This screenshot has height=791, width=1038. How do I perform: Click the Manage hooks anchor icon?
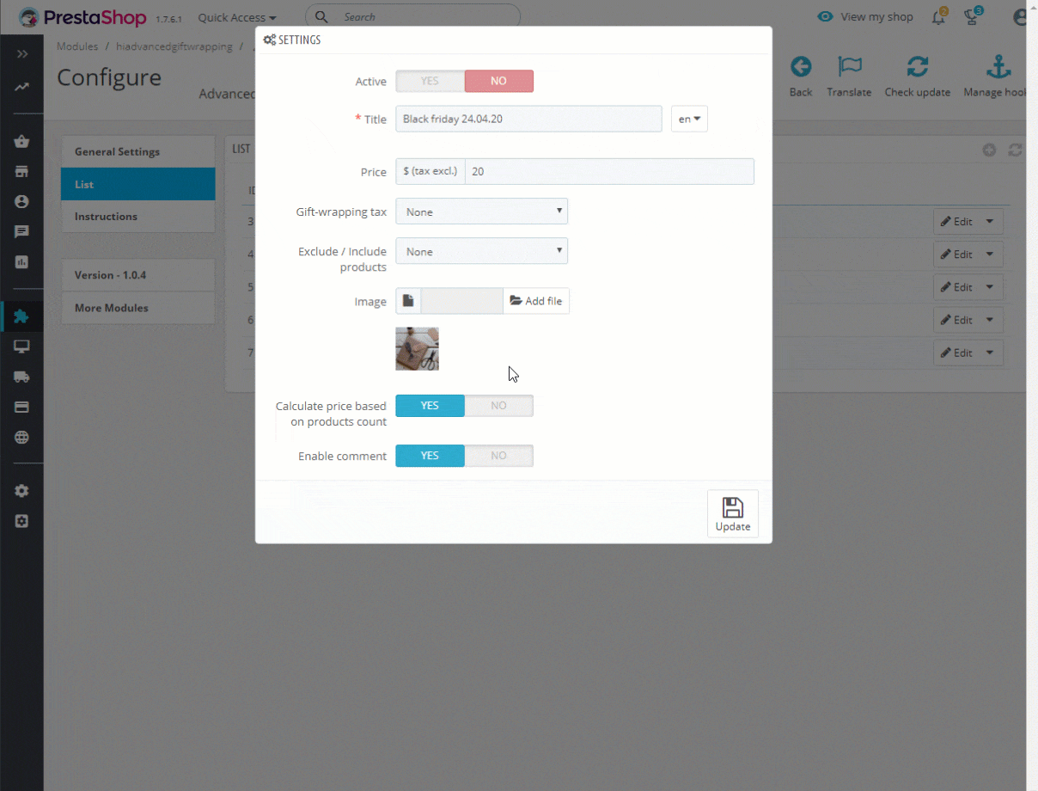point(998,67)
